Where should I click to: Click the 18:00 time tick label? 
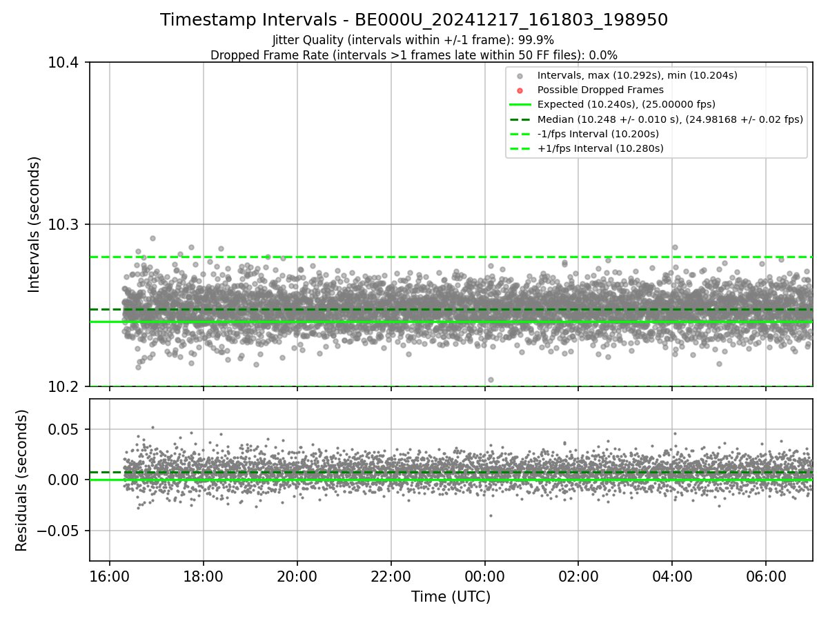click(x=204, y=577)
